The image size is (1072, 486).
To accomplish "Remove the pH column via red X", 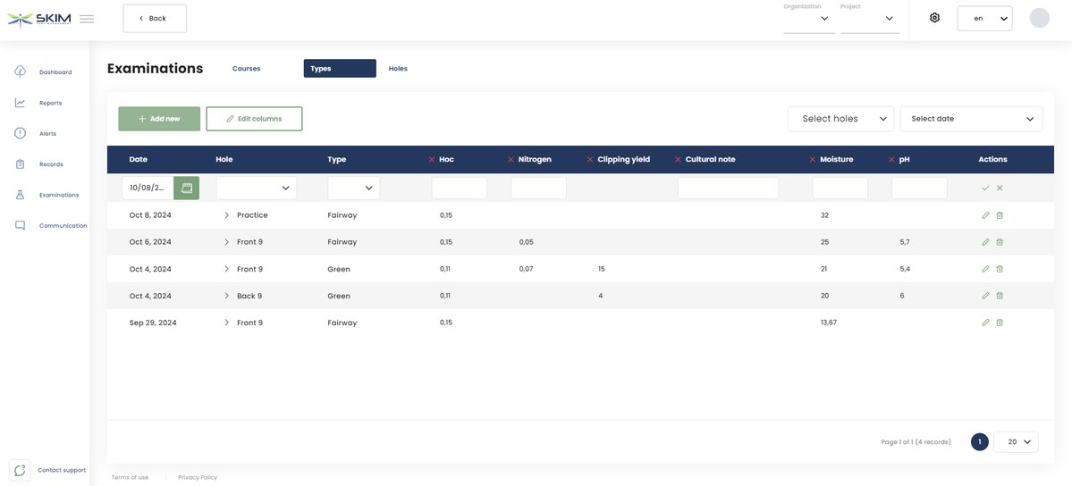I will pyautogui.click(x=891, y=159).
